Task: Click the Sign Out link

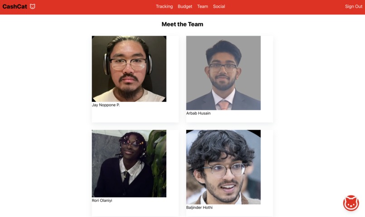Action: pos(354,6)
